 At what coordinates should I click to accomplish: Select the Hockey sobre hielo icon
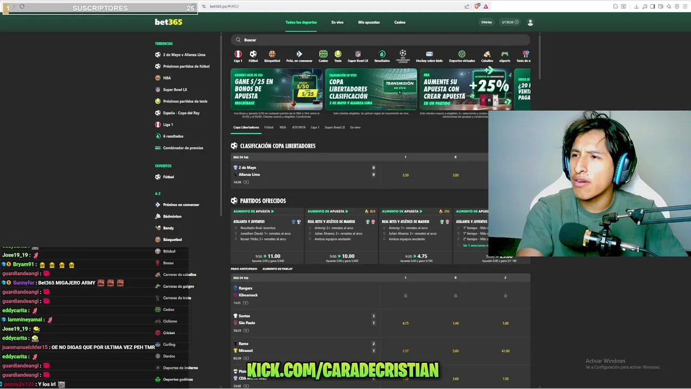pyautogui.click(x=429, y=54)
